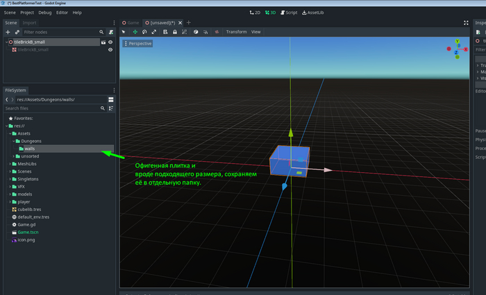Select the Move mode tool in viewport toolbar

[135, 32]
